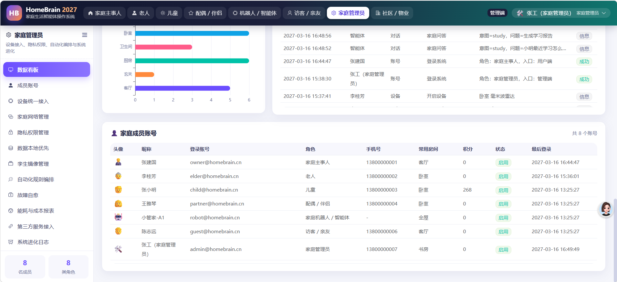Click 王雅琴's avatar icon
The height and width of the screenshot is (282, 617).
pos(118,204)
